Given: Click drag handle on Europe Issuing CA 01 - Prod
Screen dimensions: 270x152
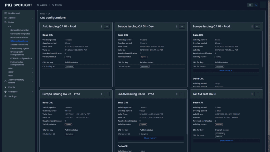Looking at the screenshot, I should coord(252,27).
